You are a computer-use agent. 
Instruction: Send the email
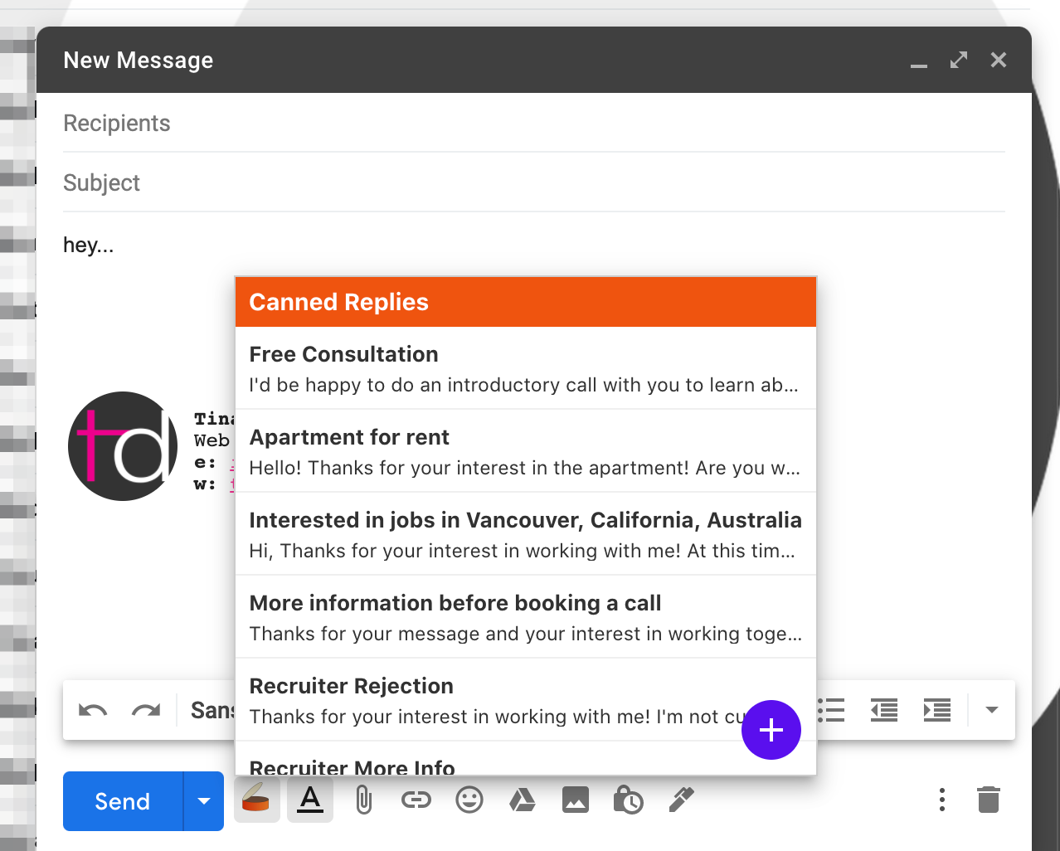[x=121, y=800]
